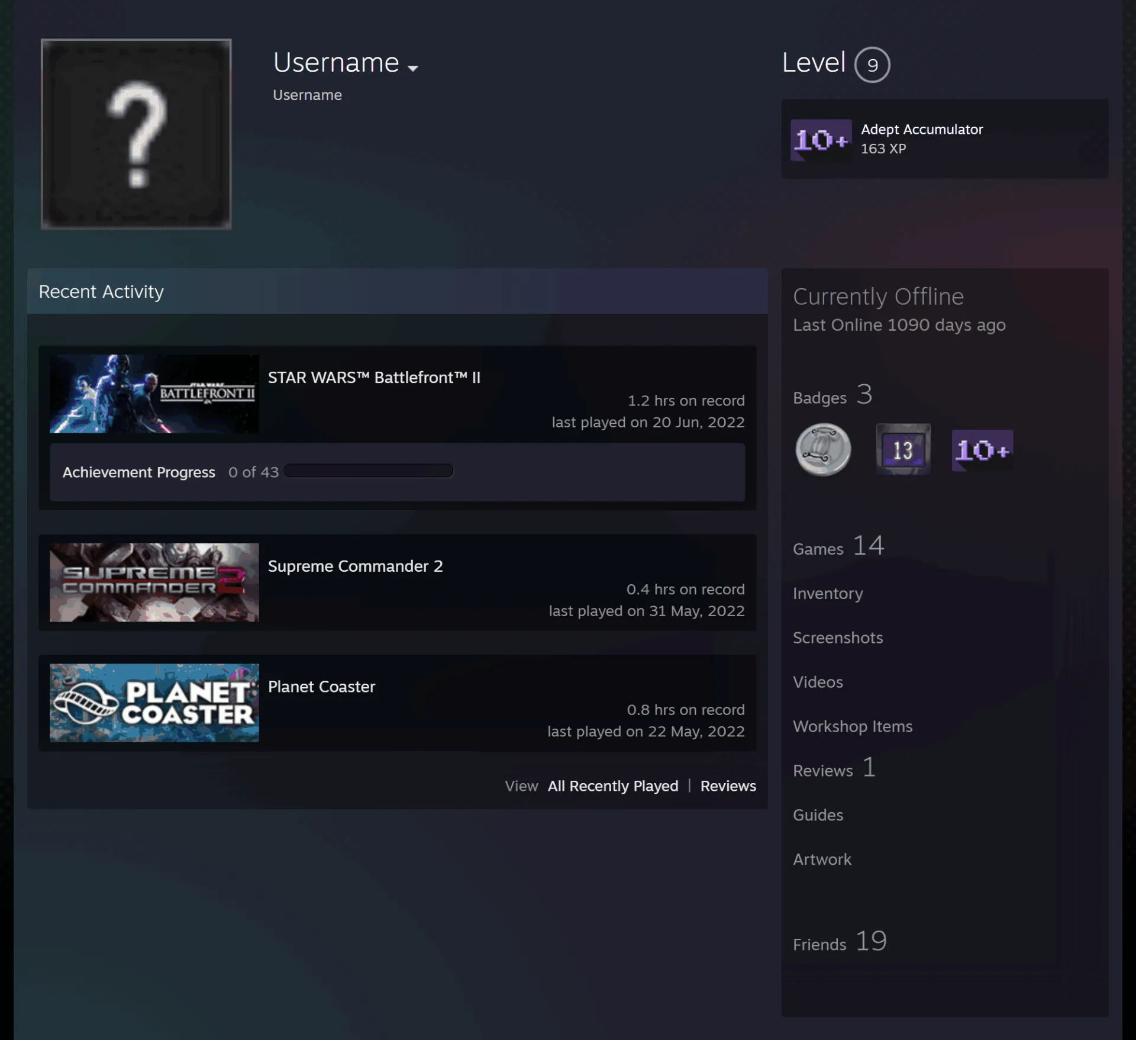
Task: Open the Games 14 link
Action: [x=838, y=546]
